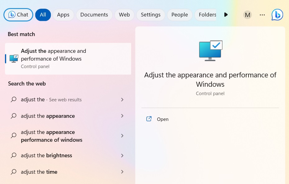Viewport: 289px width, 184px height.
Task: Click the magnifier icon beside "adjust the appearance"
Action: click(x=14, y=116)
